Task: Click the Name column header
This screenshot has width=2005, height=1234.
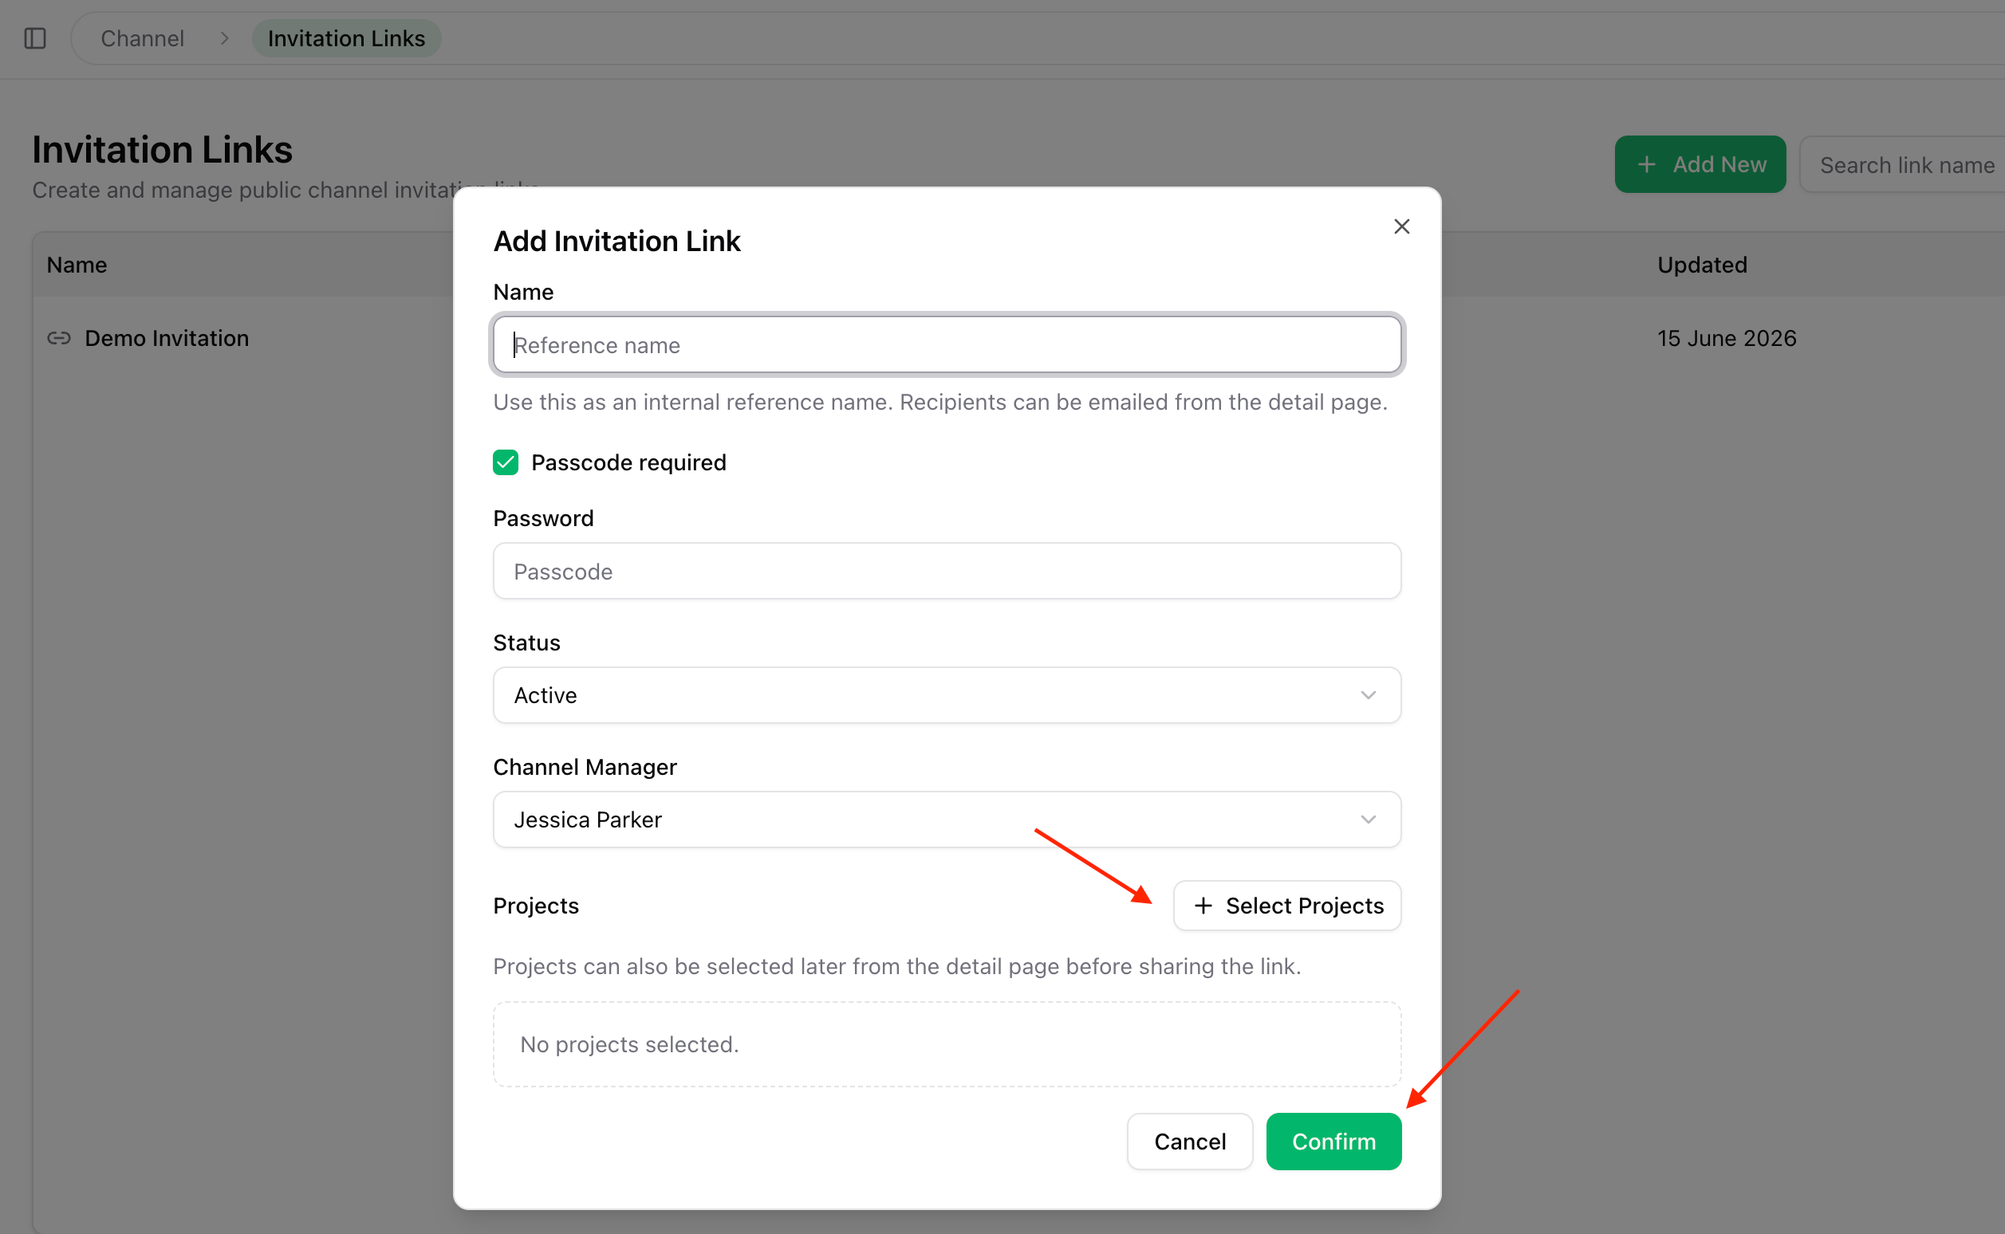Action: coord(77,265)
